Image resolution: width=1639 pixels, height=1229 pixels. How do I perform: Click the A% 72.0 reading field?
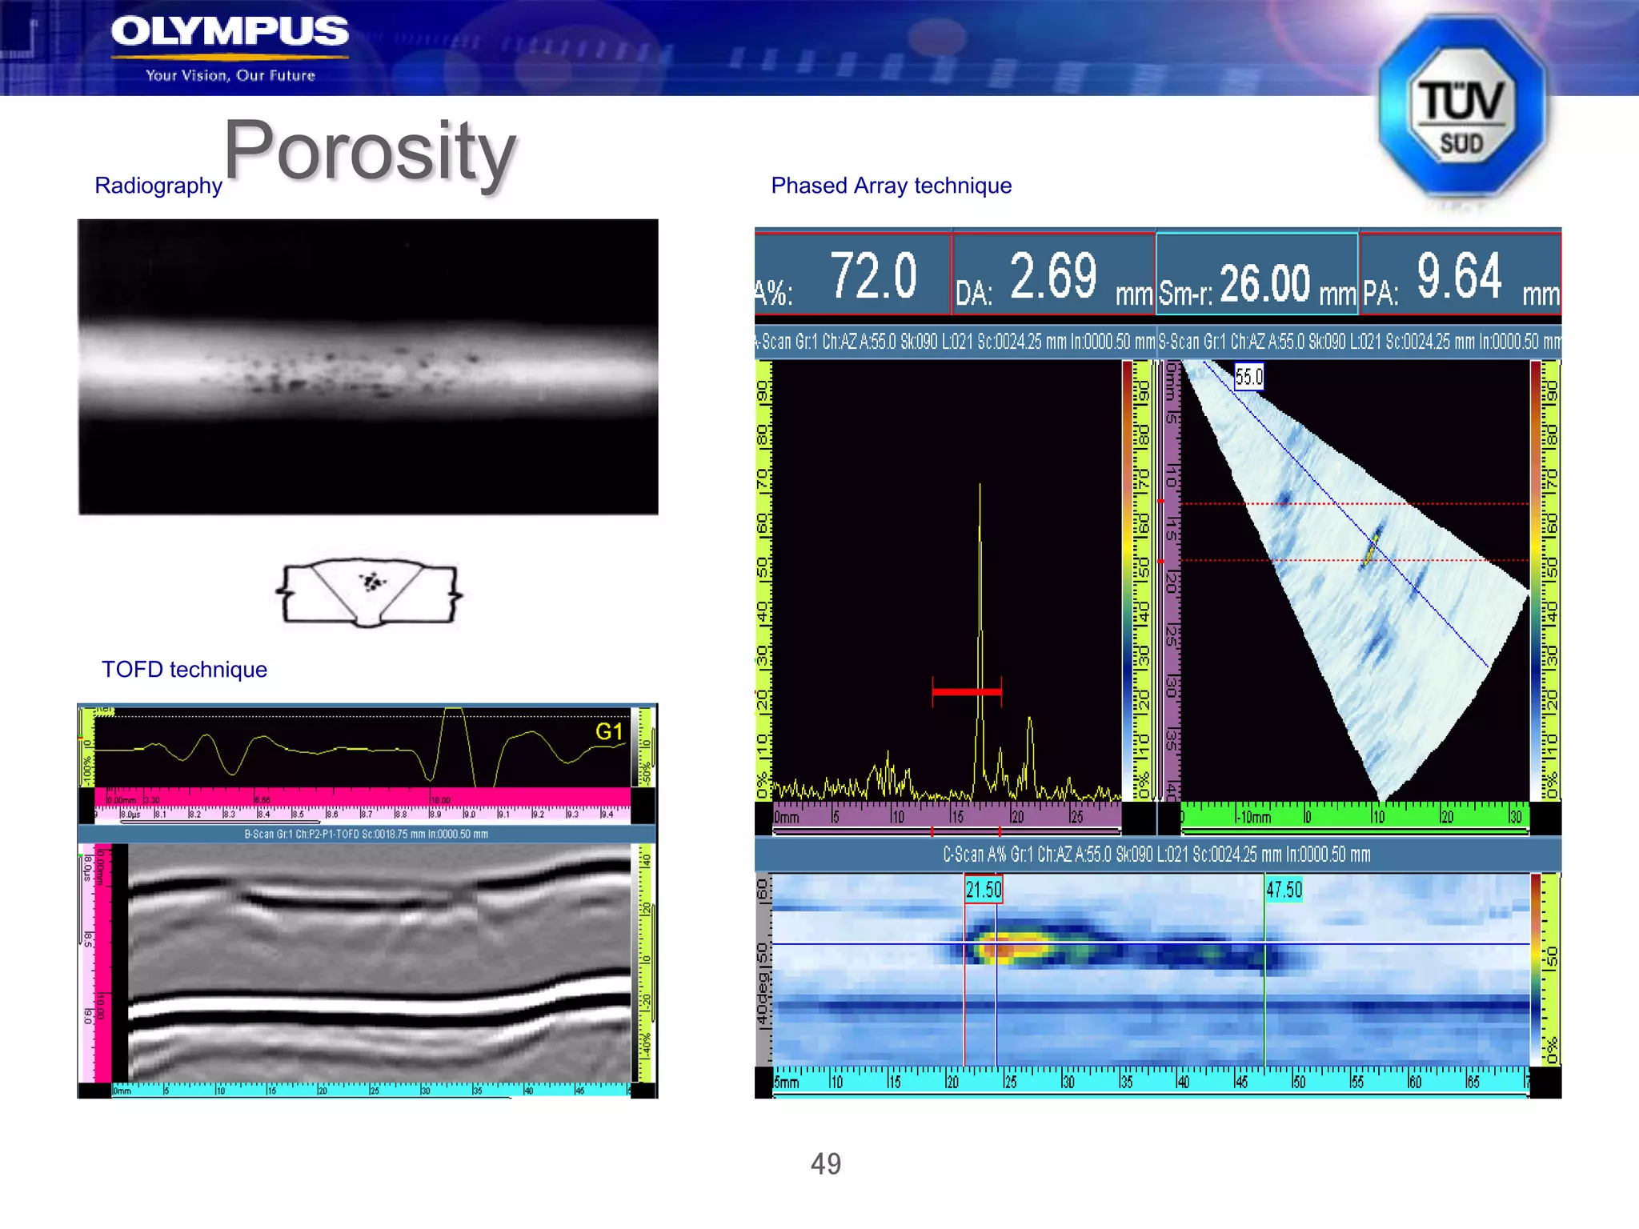pyautogui.click(x=852, y=274)
